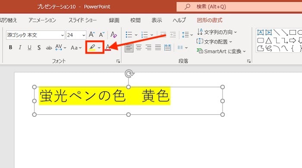This screenshot has width=302, height=168.
Task: Launch the フォント dialog box
Action: click(118, 61)
